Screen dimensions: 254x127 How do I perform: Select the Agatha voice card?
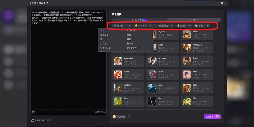point(165,34)
